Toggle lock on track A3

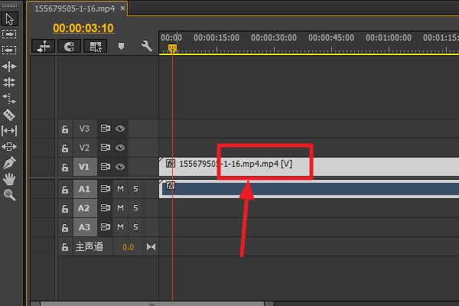(65, 227)
